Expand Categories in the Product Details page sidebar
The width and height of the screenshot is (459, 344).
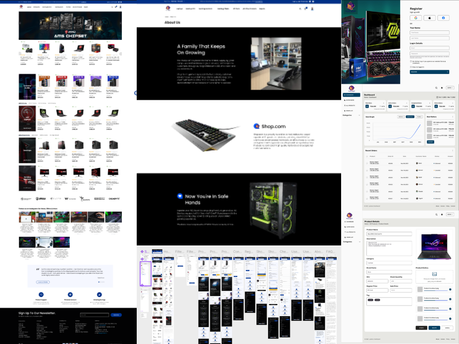coord(359,241)
